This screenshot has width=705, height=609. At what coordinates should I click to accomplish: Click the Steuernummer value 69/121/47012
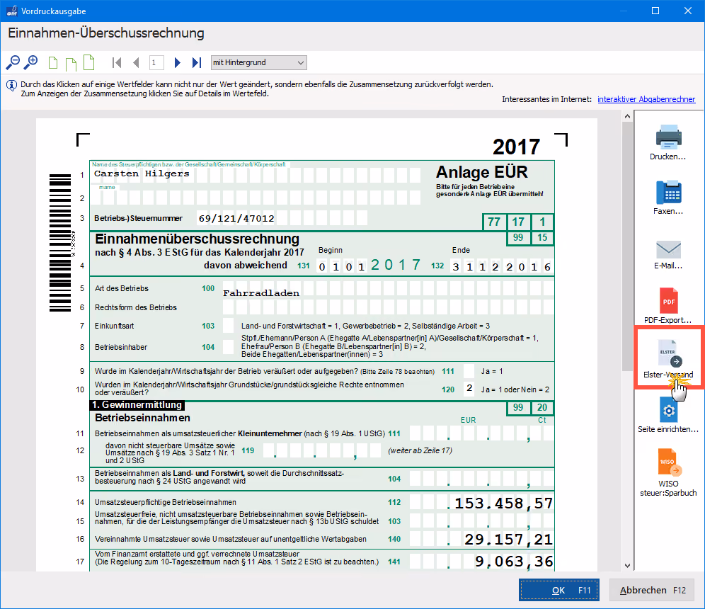236,219
